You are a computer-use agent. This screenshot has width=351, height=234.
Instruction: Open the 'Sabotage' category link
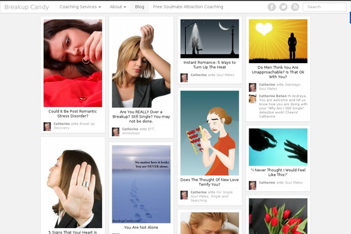pyautogui.click(x=292, y=84)
